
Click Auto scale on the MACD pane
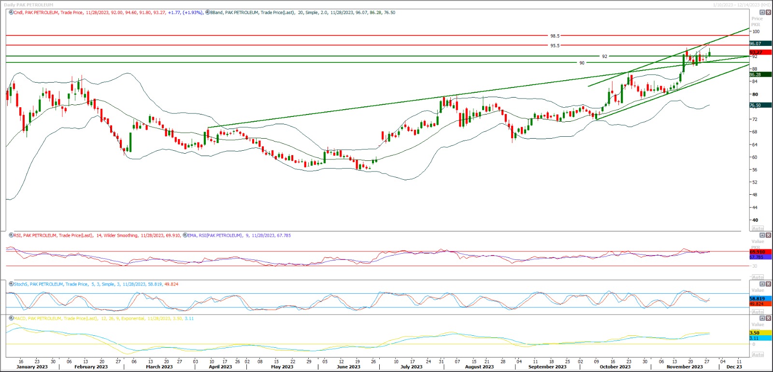click(758, 355)
